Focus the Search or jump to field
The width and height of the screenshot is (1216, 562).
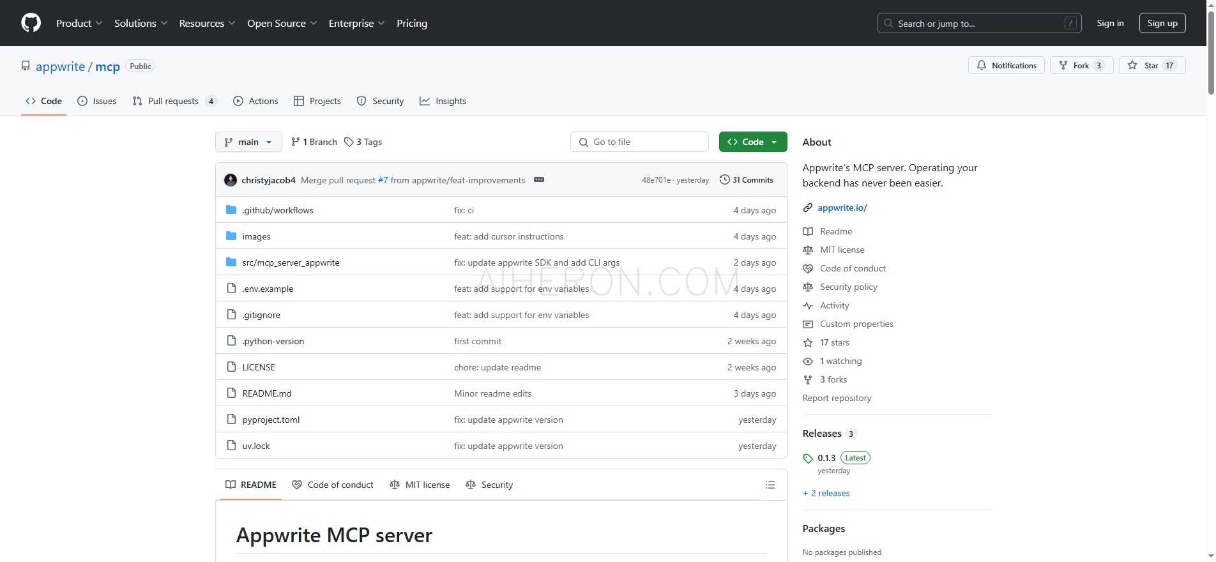point(980,23)
